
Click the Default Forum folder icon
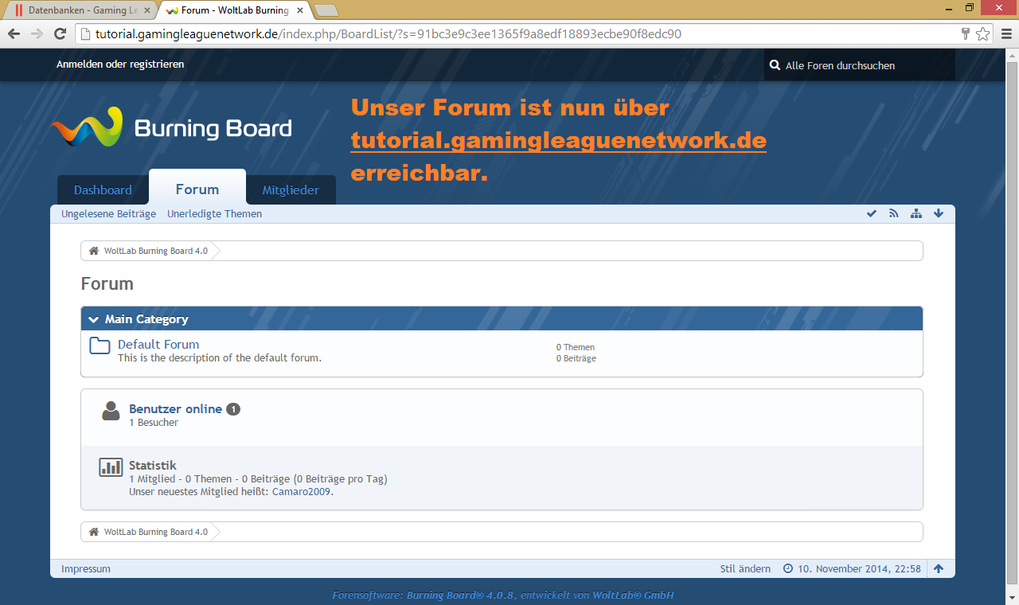(100, 345)
